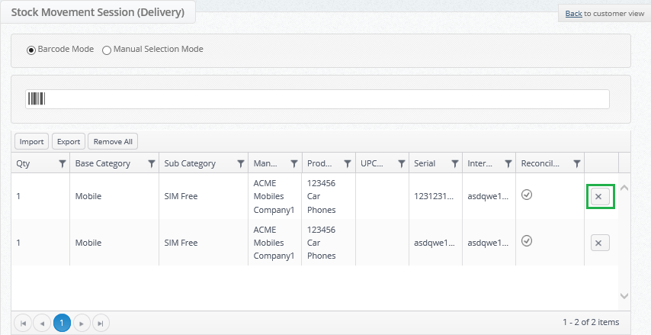Open the Product column filter dropdown
This screenshot has width=651, height=335.
tap(348, 164)
